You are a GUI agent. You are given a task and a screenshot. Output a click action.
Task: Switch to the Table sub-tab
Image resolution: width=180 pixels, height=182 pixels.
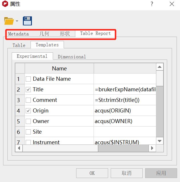(x=19, y=45)
